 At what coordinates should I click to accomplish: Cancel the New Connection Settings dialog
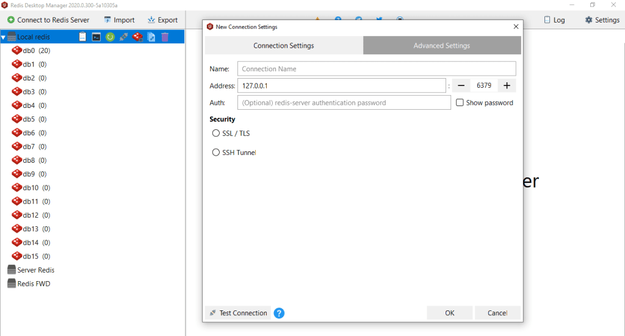[497, 313]
